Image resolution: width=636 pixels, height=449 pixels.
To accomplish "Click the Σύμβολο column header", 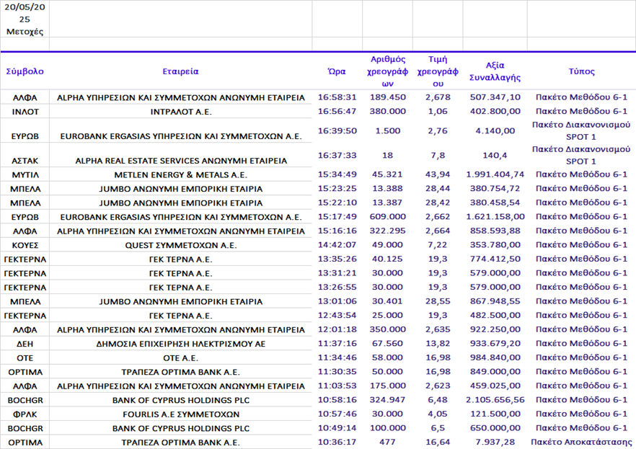I will click(x=25, y=71).
